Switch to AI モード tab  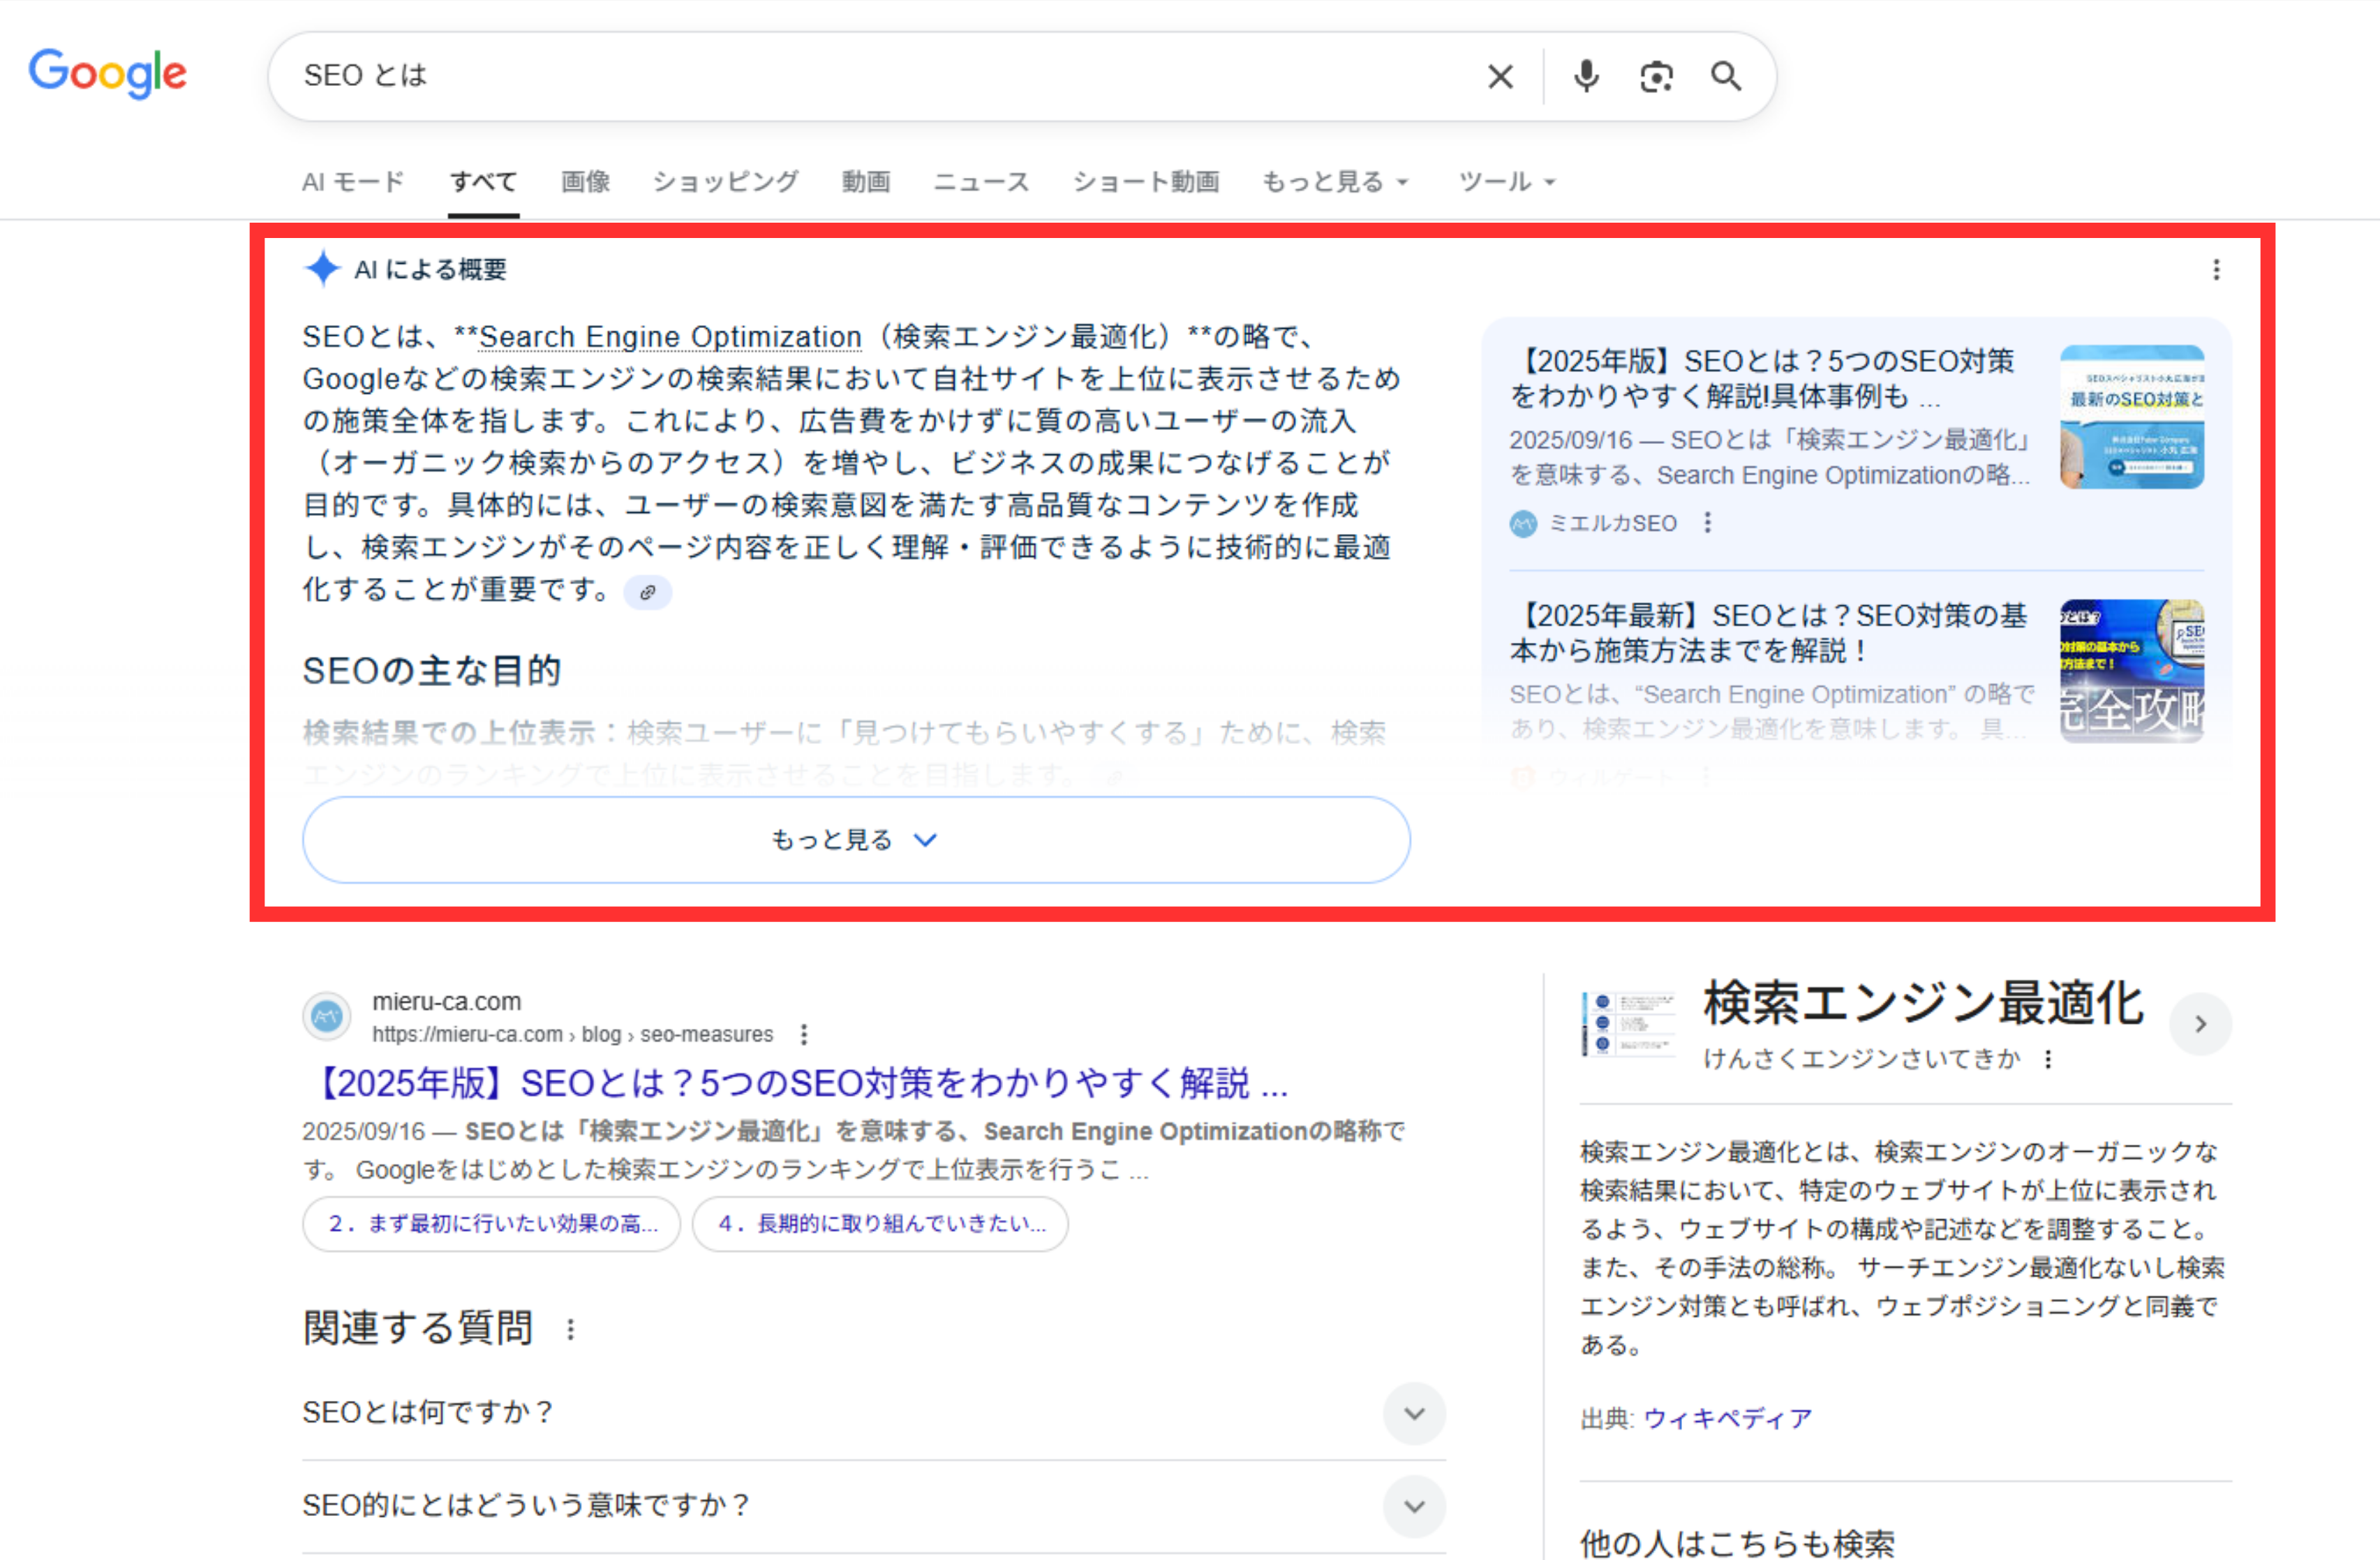pos(353,182)
